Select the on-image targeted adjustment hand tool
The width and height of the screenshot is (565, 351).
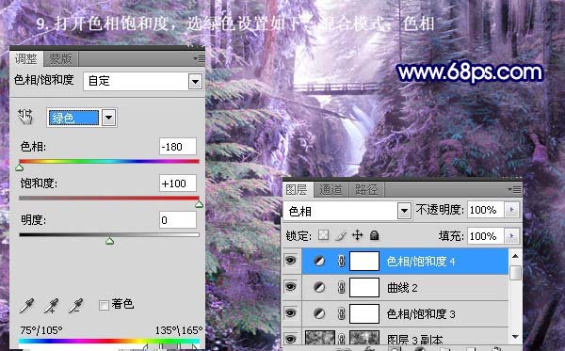click(x=25, y=117)
